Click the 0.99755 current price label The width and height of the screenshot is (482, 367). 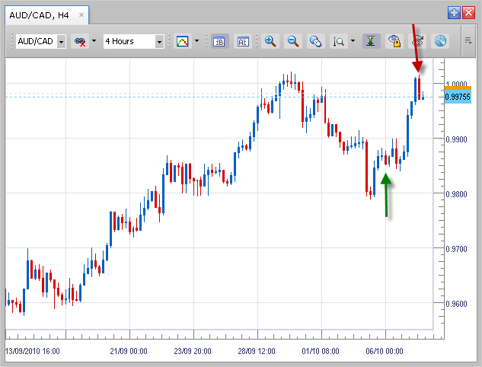(458, 97)
